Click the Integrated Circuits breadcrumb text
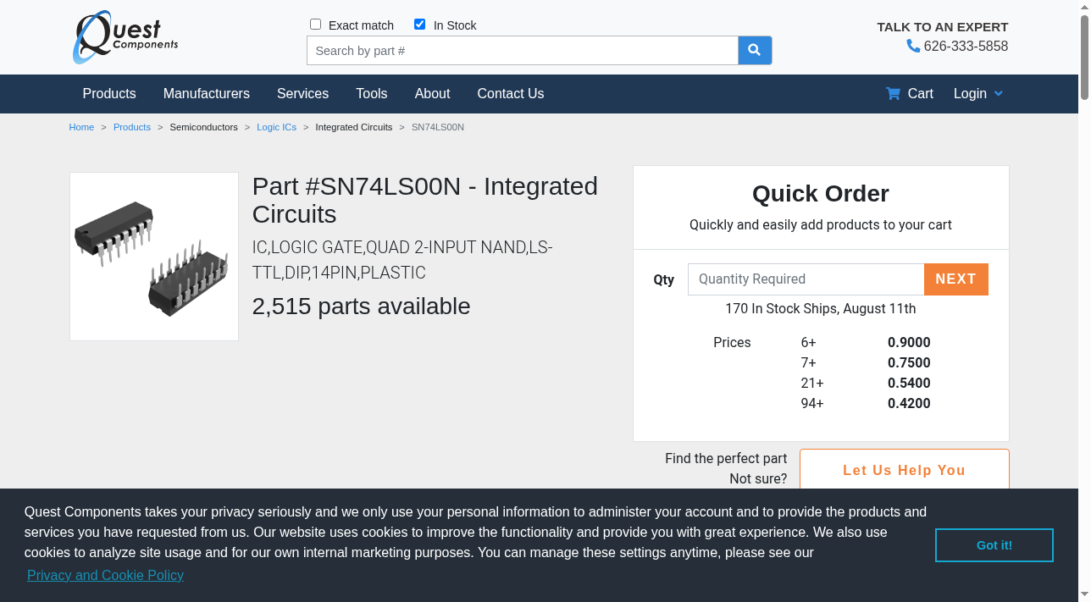The height and width of the screenshot is (602, 1091). click(354, 127)
